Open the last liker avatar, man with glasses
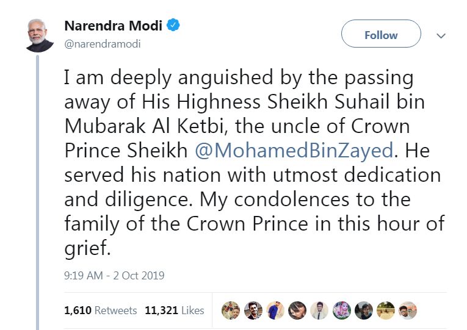Viewport: 467px width, 330px height. [407, 310]
